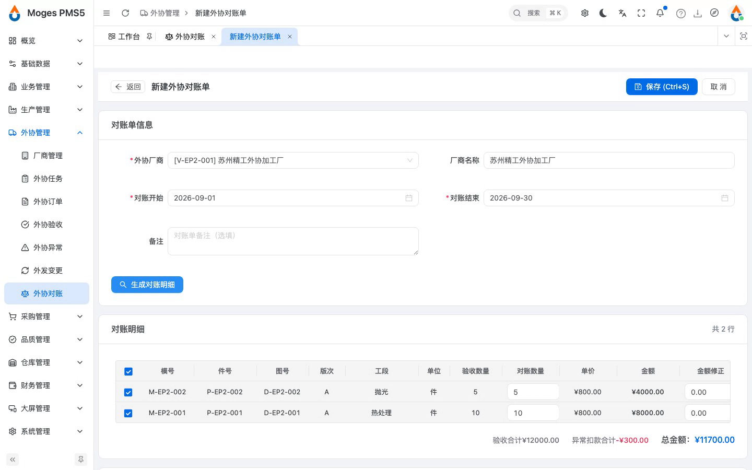Open the 对账结束 date calendar icon
Viewport: 752px width, 470px height.
point(725,198)
